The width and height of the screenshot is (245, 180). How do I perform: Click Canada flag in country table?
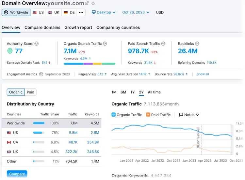coord(9,142)
